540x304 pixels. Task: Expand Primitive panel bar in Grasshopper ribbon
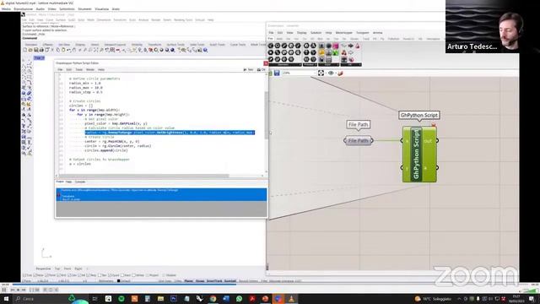309,65
